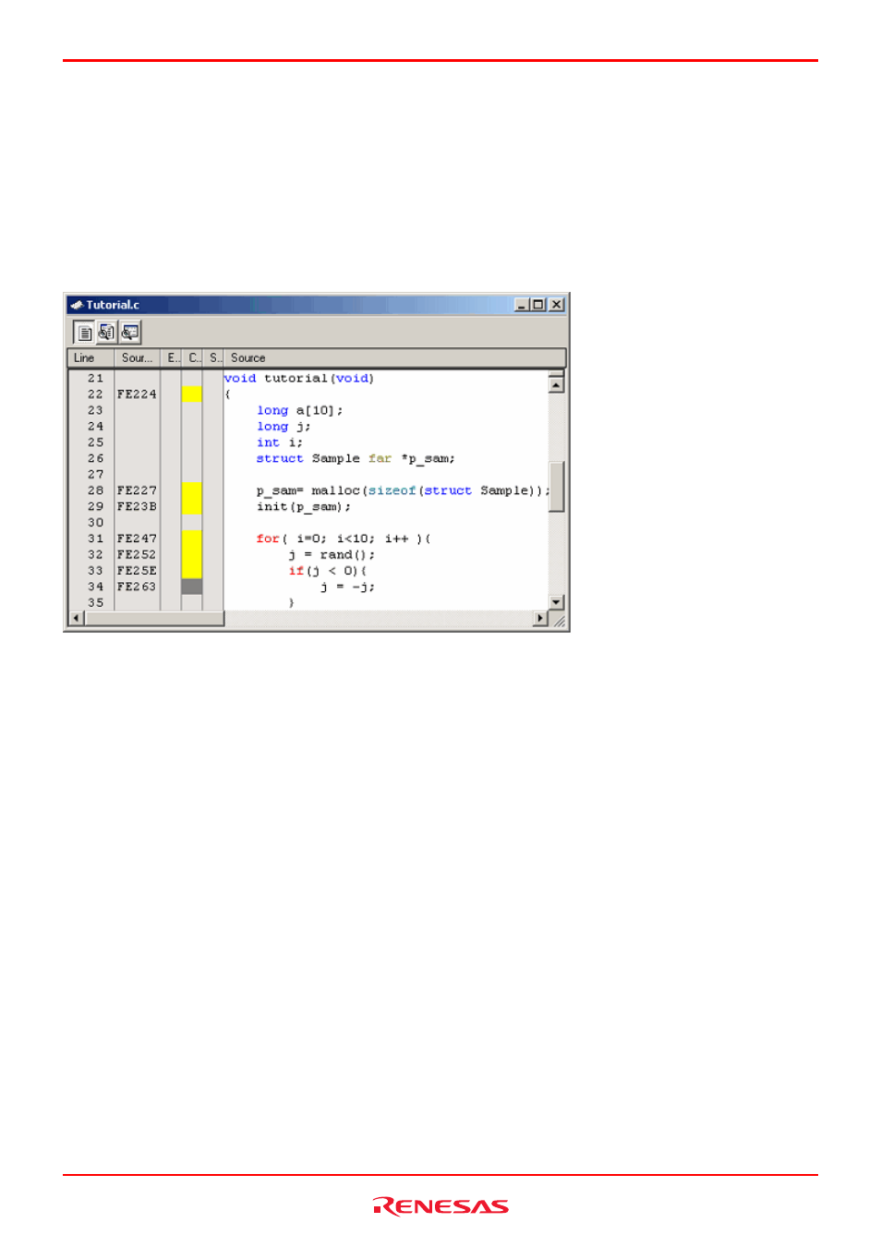Click the Line column header
The image size is (881, 1247).
(91, 358)
